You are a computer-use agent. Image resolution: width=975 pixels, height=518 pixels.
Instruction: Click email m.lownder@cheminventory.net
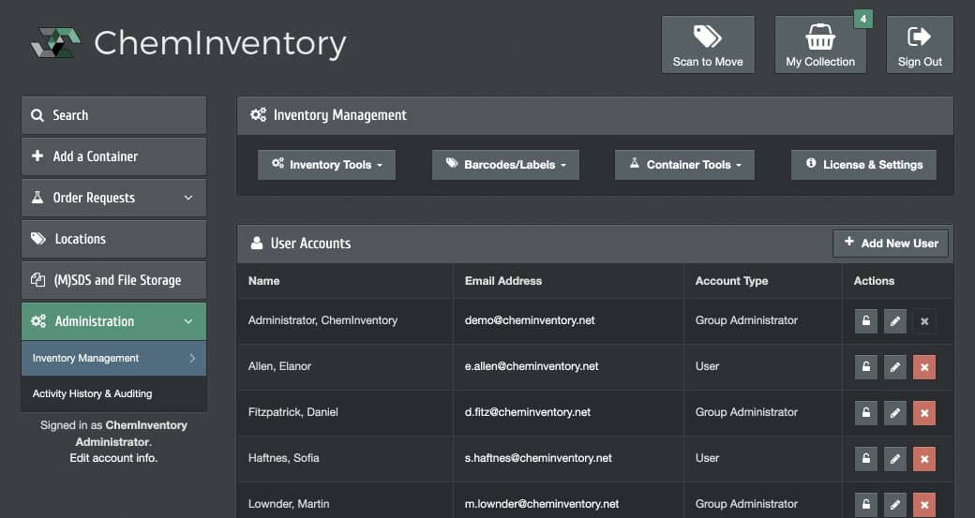542,504
